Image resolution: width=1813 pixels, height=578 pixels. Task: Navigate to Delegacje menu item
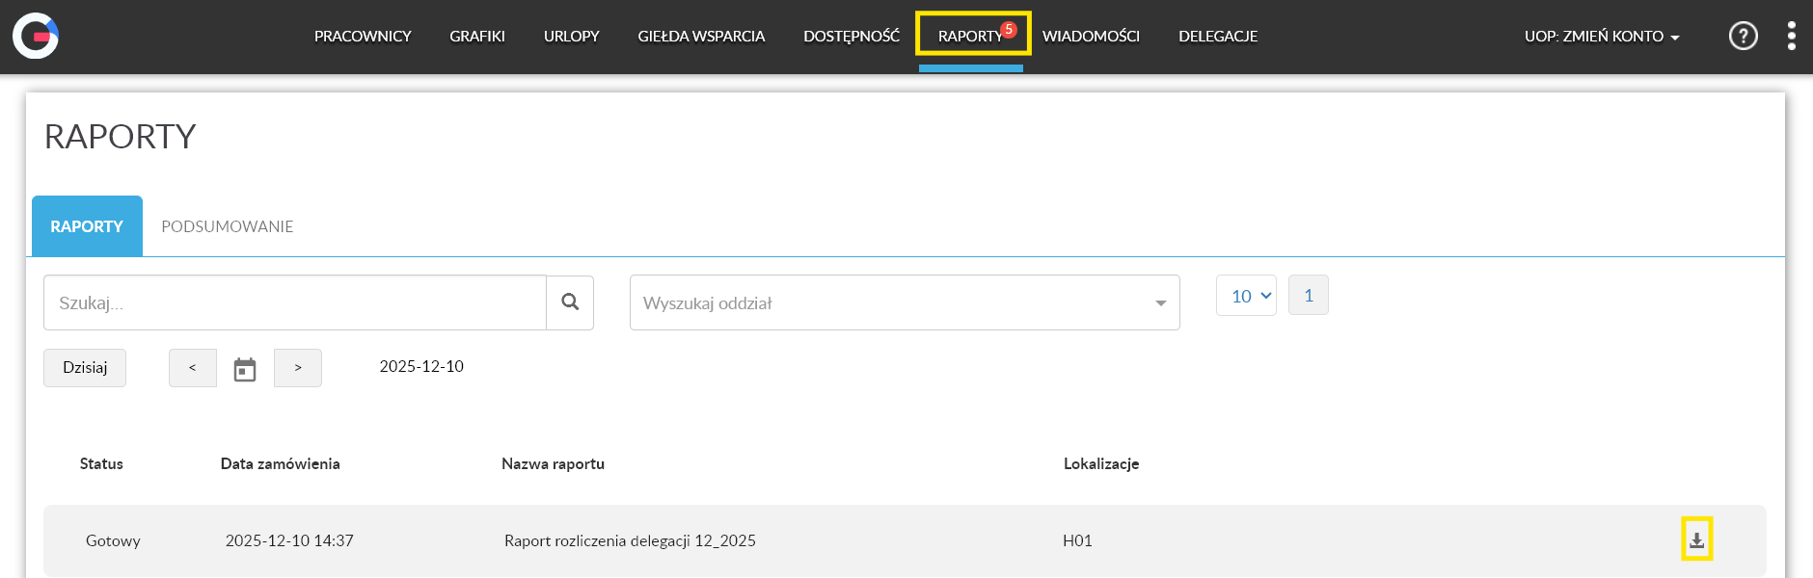(x=1217, y=37)
